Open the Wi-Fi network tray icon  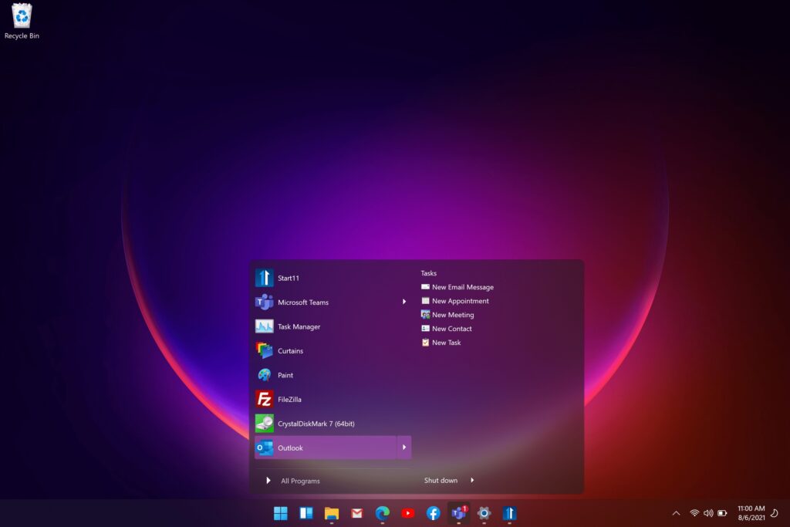[x=694, y=513]
